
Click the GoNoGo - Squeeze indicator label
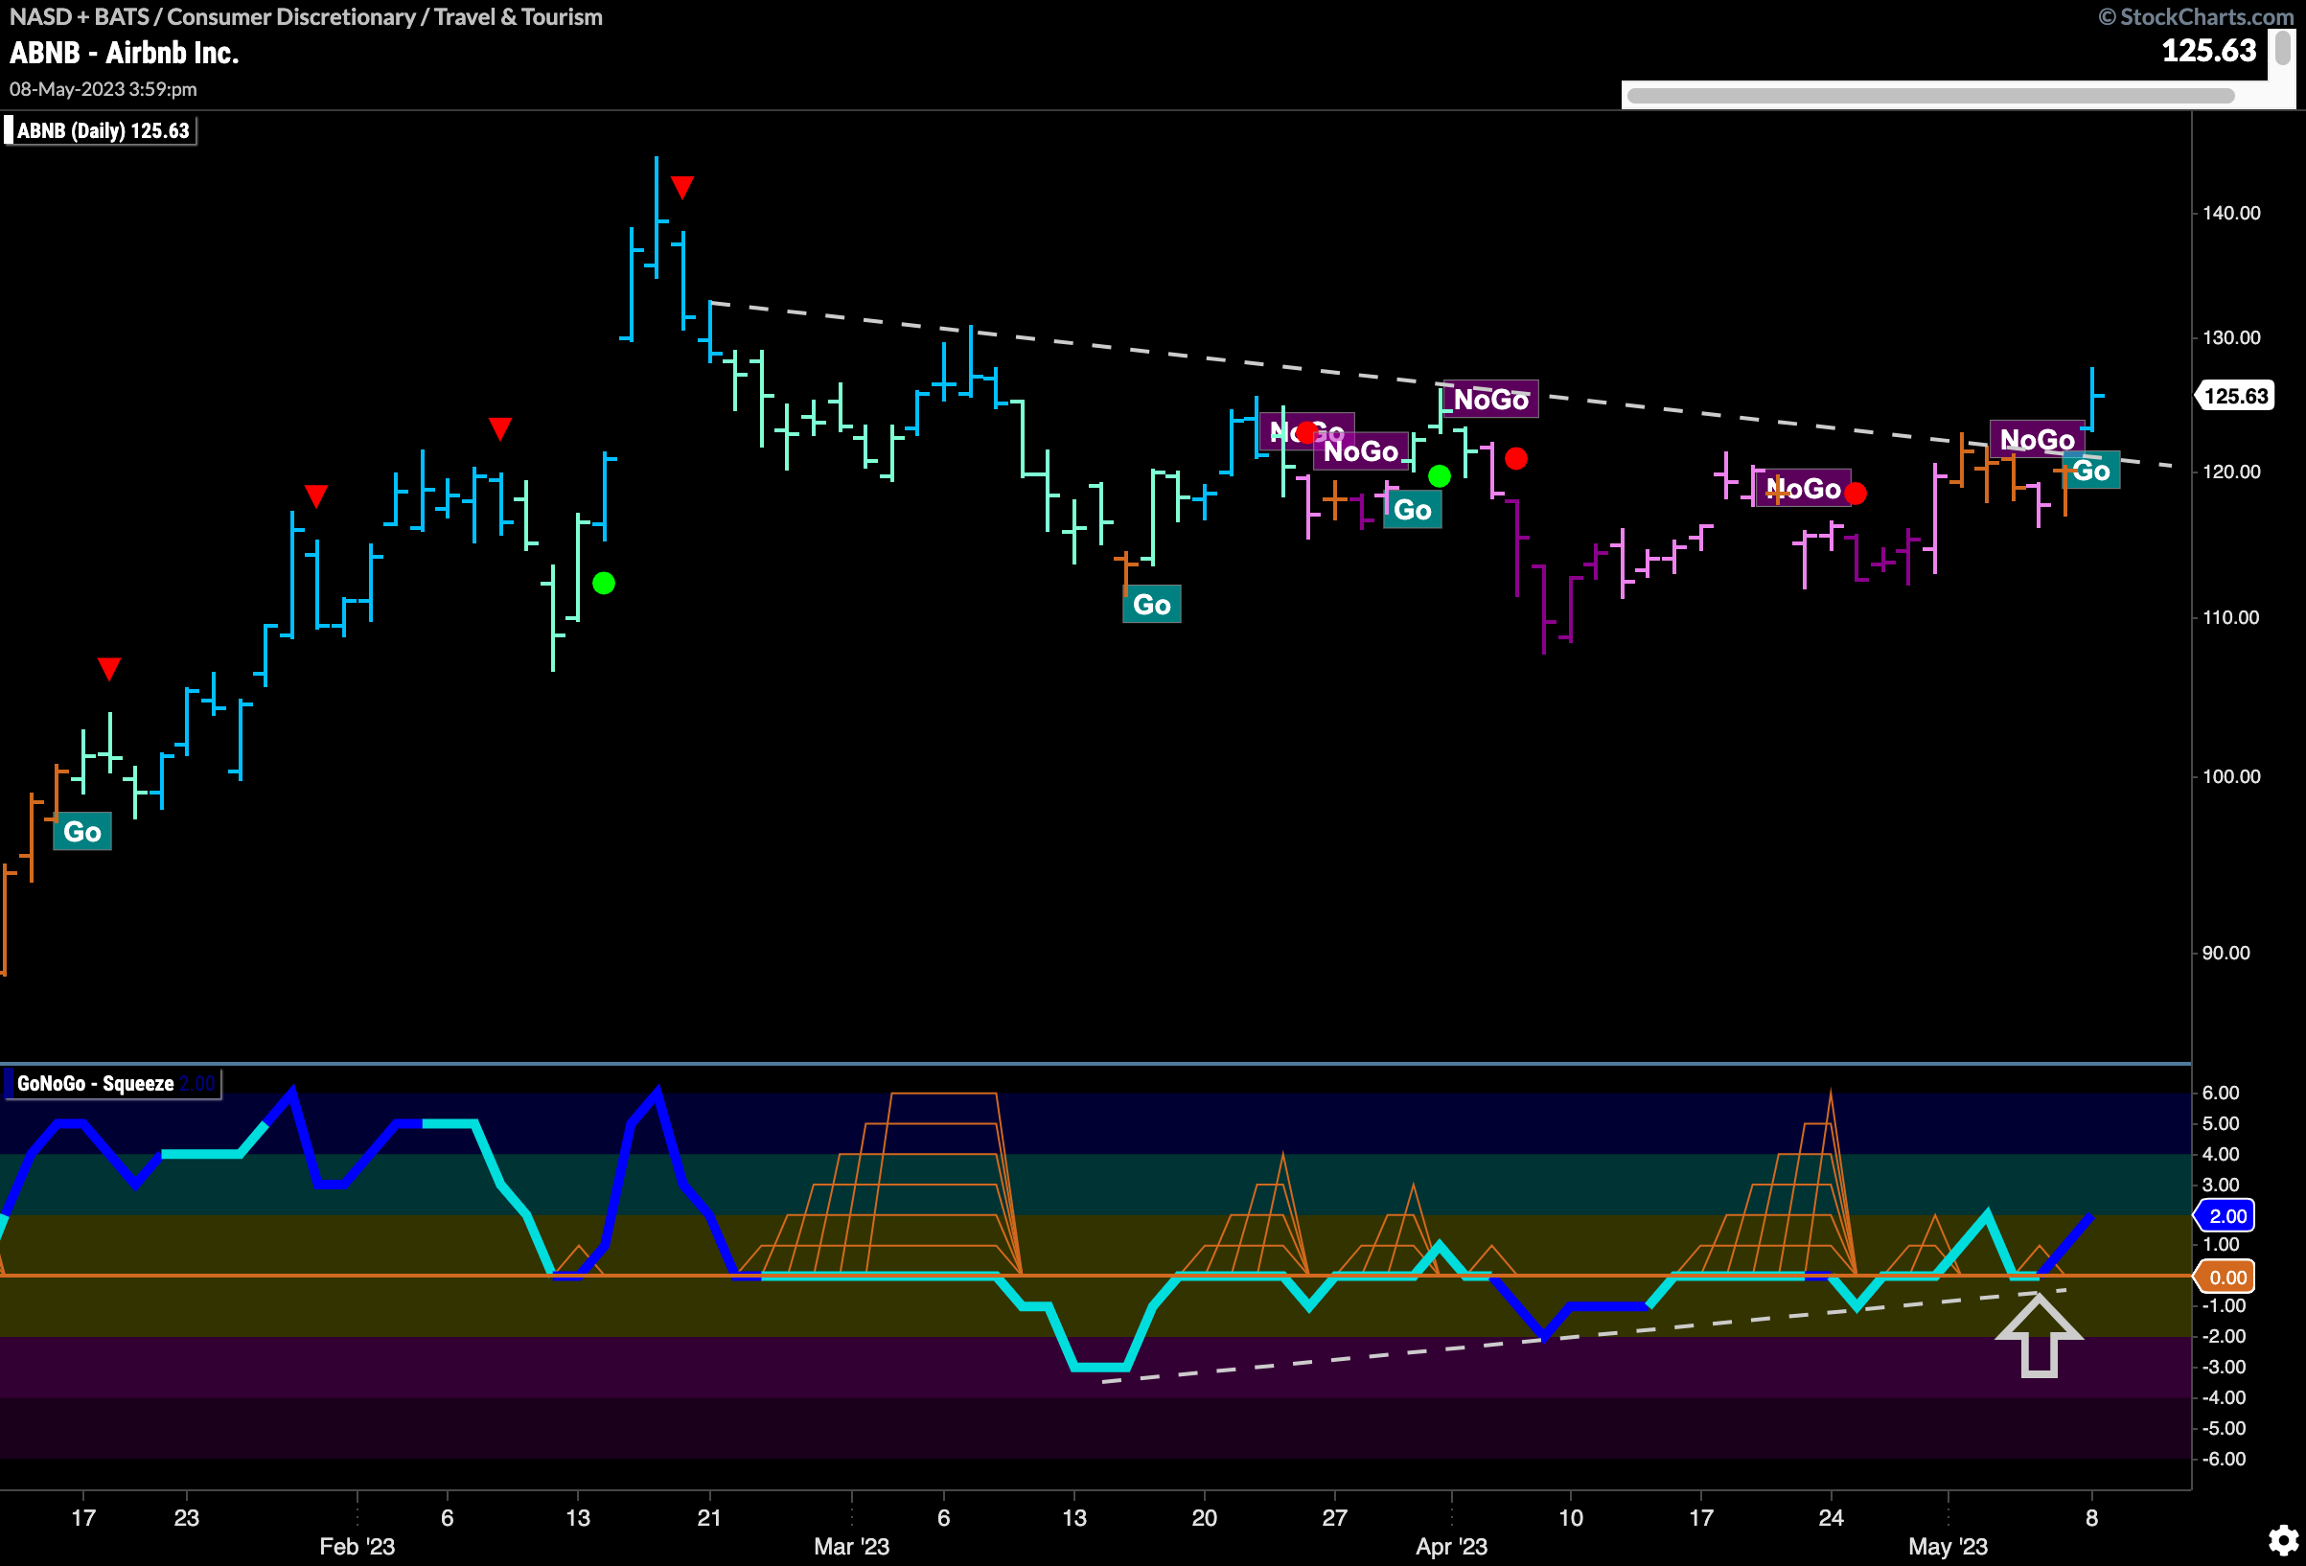tap(112, 1084)
